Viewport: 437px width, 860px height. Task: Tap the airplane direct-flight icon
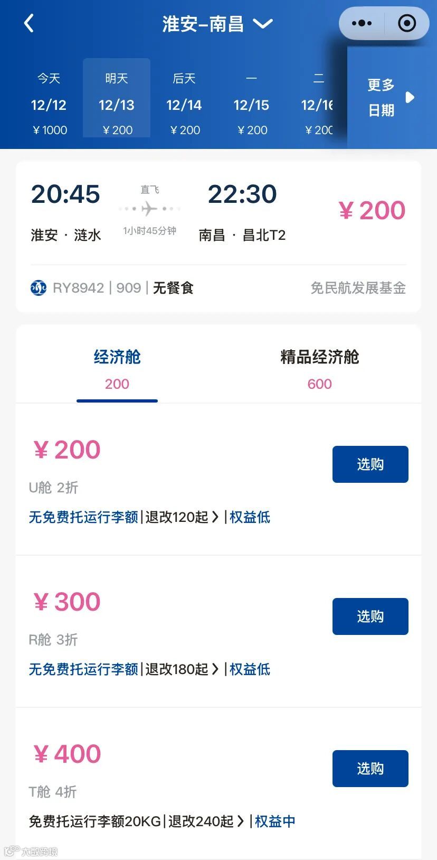150,209
